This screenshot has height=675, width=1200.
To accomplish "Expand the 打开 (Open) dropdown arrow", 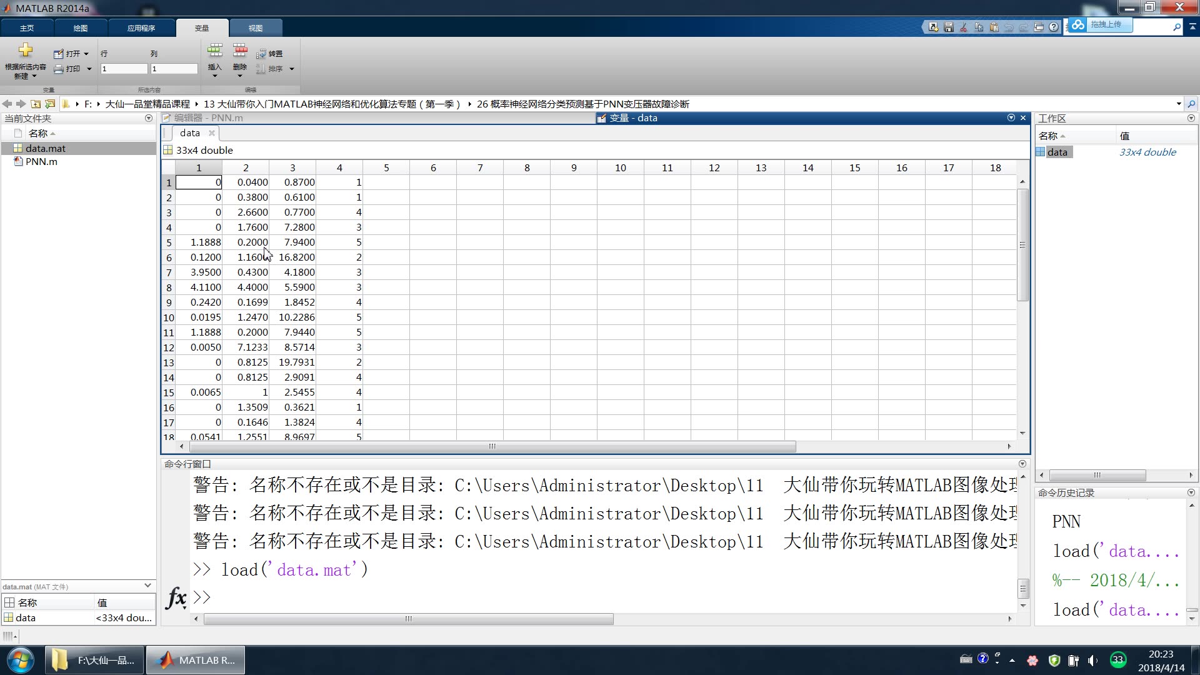I will 86,54.
